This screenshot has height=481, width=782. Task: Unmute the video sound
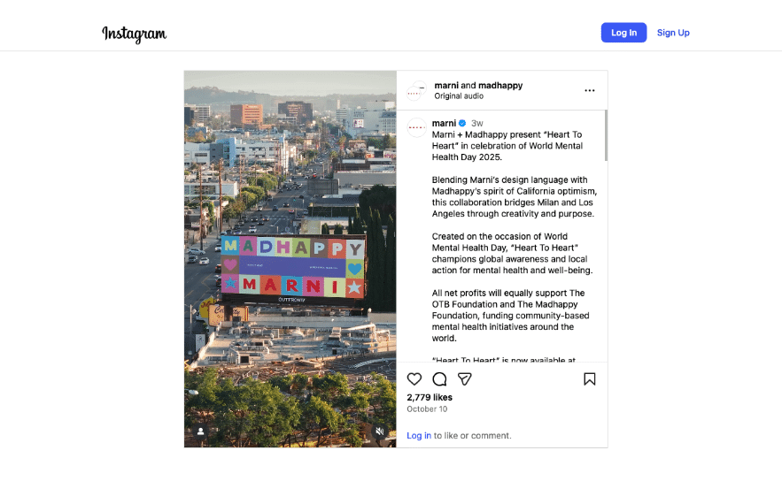click(x=379, y=431)
